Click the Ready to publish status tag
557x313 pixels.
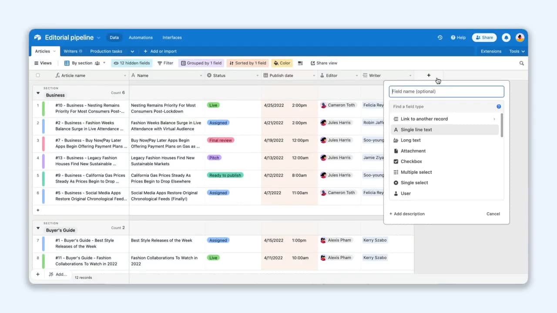click(225, 175)
